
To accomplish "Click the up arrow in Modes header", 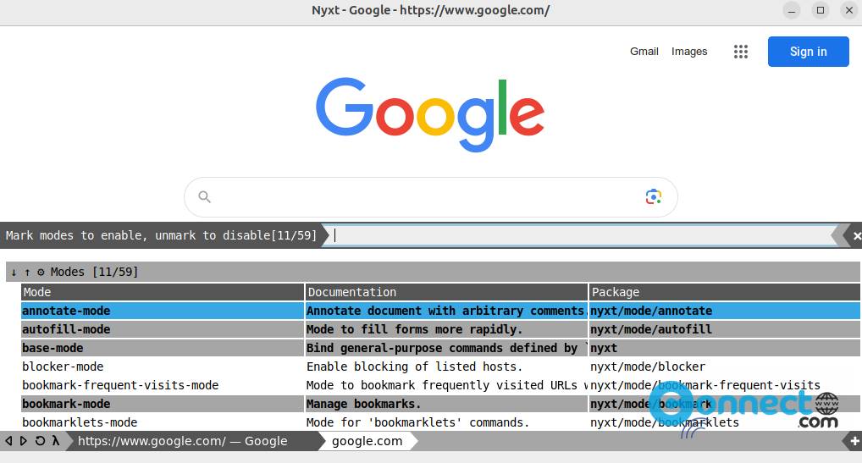I will pyautogui.click(x=27, y=272).
